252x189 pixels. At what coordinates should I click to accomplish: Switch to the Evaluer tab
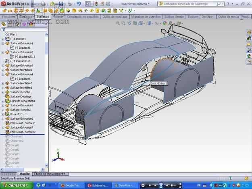[x=193, y=17]
